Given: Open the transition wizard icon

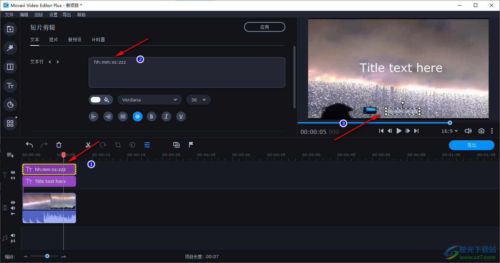Looking at the screenshot, I should [176, 145].
